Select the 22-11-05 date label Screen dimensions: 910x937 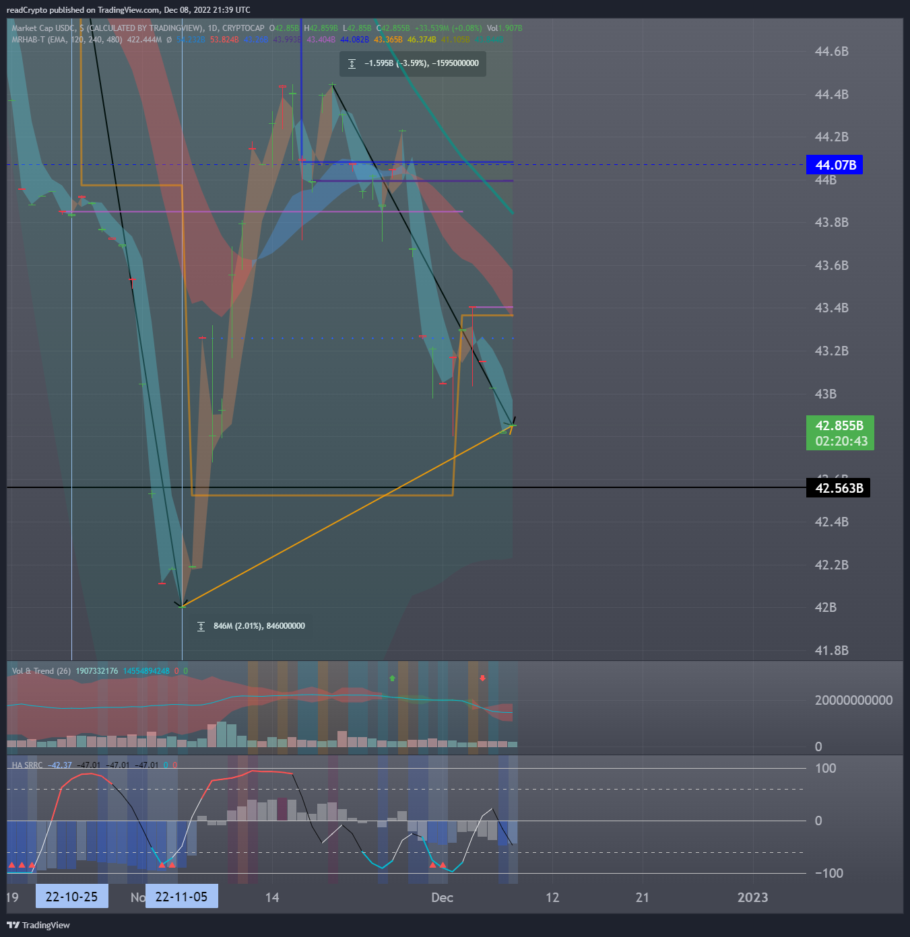coord(182,897)
